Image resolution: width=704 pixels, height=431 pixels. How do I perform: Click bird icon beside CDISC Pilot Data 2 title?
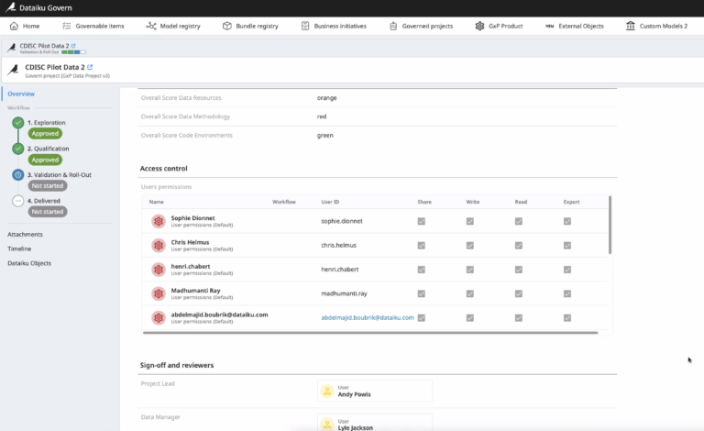coord(14,70)
